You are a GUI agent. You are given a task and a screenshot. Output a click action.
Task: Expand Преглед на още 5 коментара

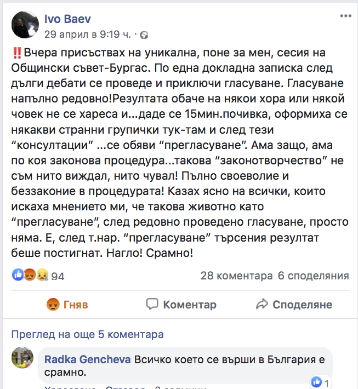click(x=88, y=334)
